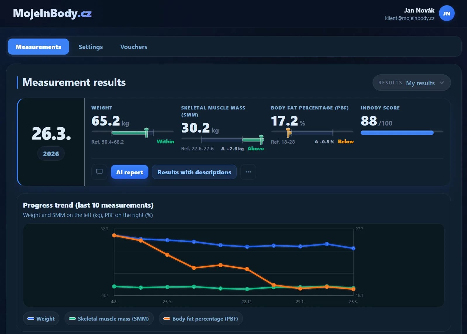Switch to the Vouchers tab
The image size is (467, 334).
point(134,47)
